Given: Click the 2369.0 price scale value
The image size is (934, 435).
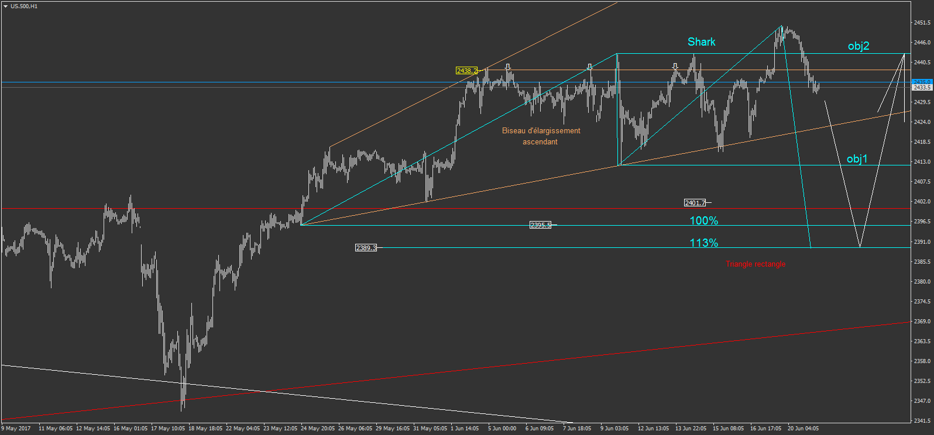Looking at the screenshot, I should [922, 322].
